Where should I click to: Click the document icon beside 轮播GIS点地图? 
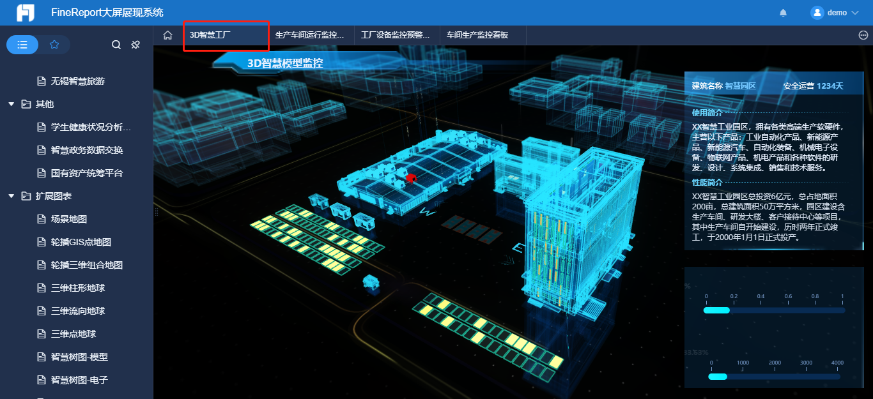click(42, 242)
